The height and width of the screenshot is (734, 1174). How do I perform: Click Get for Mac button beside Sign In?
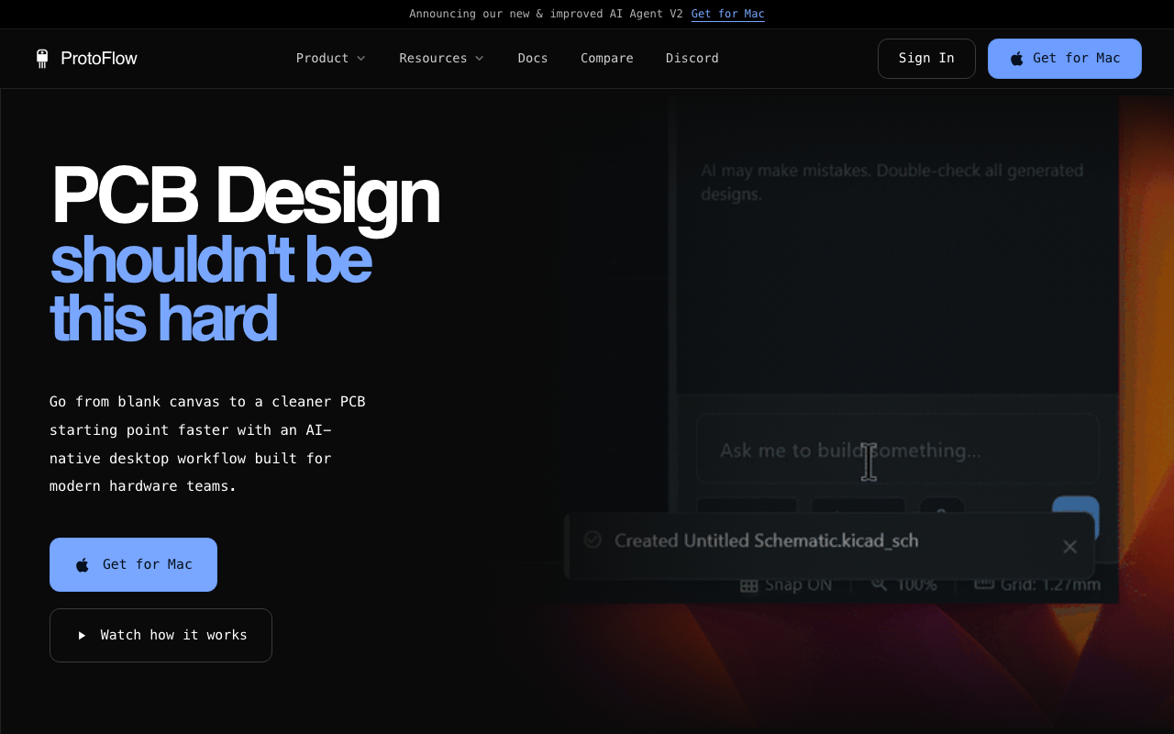(x=1065, y=59)
